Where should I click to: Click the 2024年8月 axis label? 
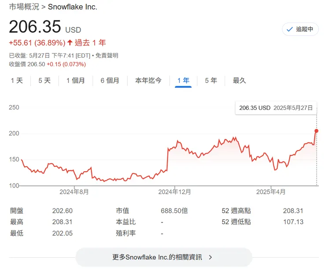[x=74, y=192]
